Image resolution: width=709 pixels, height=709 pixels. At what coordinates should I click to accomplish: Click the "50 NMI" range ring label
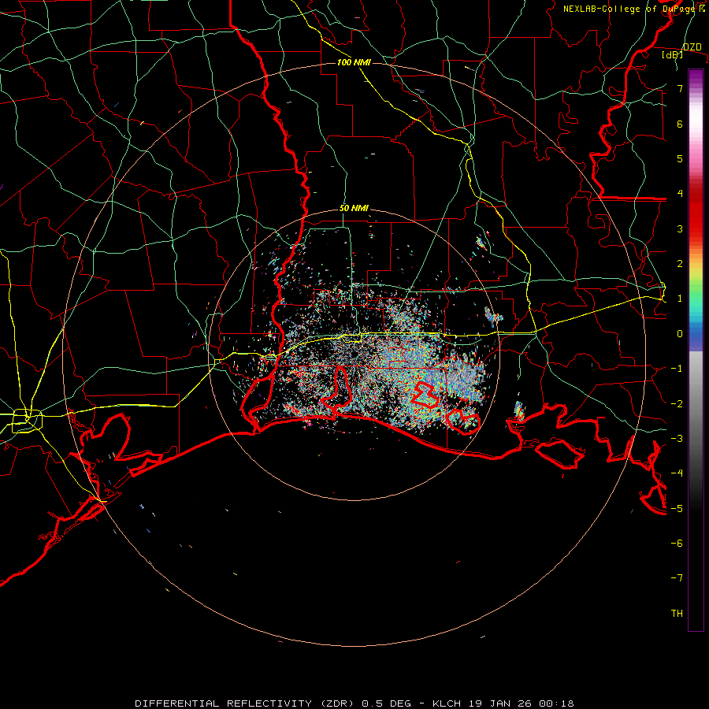coord(354,208)
